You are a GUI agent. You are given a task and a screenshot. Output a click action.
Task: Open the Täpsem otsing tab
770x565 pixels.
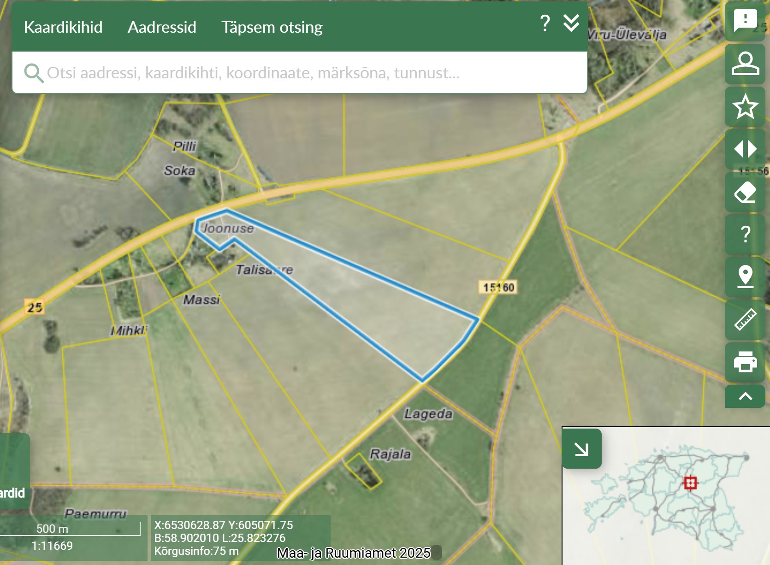pyautogui.click(x=272, y=27)
